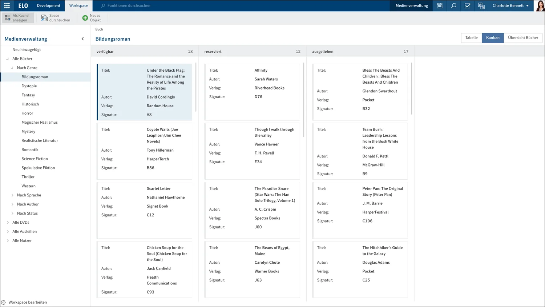Open Though I walk through the valley card
This screenshot has width=545, height=307.
(252, 151)
